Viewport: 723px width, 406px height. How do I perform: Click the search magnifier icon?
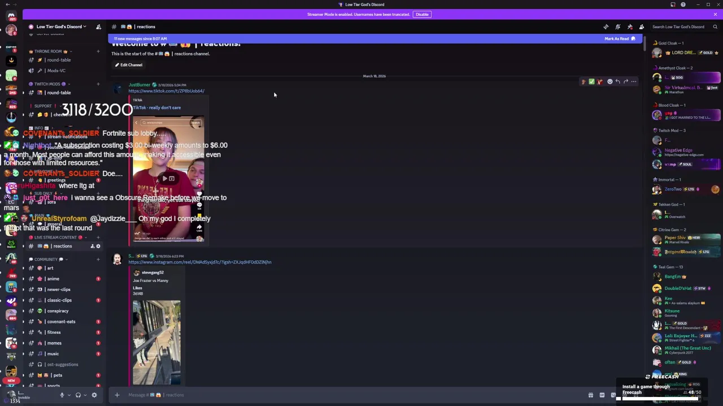pyautogui.click(x=715, y=27)
